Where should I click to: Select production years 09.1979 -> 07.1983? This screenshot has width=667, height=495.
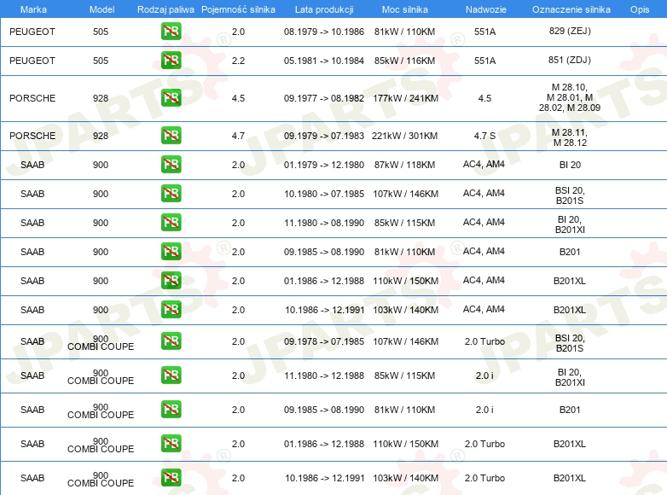(324, 136)
